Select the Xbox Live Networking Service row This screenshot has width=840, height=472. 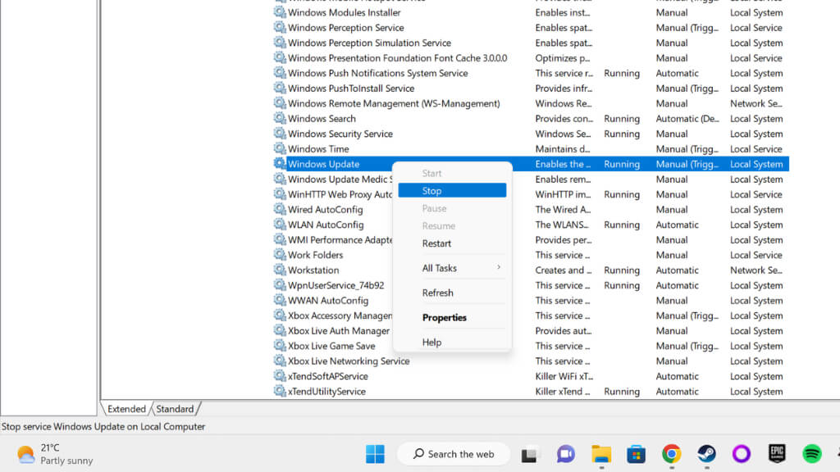(x=531, y=361)
